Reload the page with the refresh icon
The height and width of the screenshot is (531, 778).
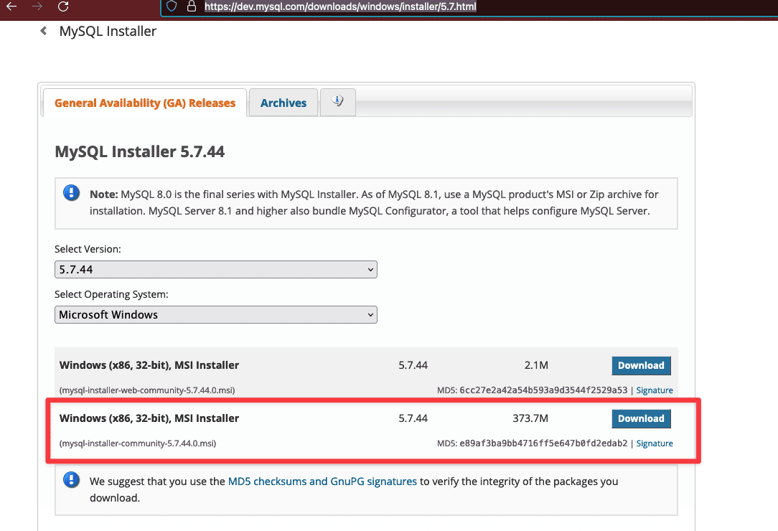point(63,6)
